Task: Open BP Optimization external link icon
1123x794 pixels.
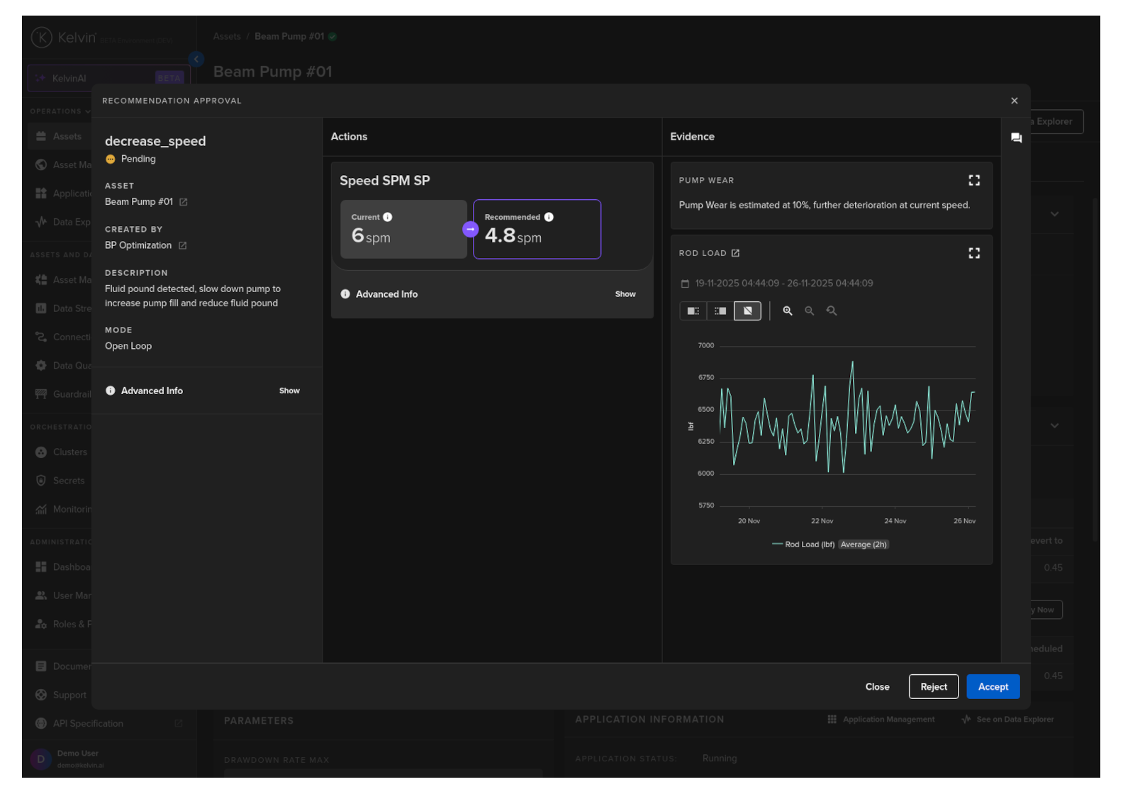Action: (x=182, y=246)
